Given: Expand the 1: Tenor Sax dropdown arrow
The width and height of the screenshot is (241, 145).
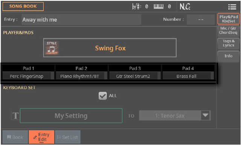Looking at the screenshot, I should [206, 115].
